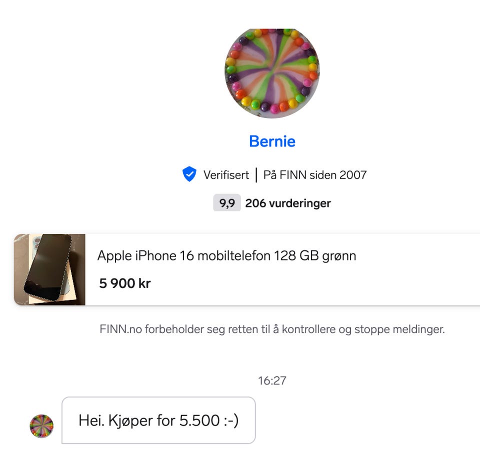Click the "På FINN siden 2007" text

coord(315,175)
